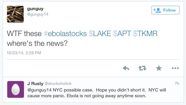Open gunguy's bullet avatar picture
Screen dimensions: 186x105
coord(15,14)
